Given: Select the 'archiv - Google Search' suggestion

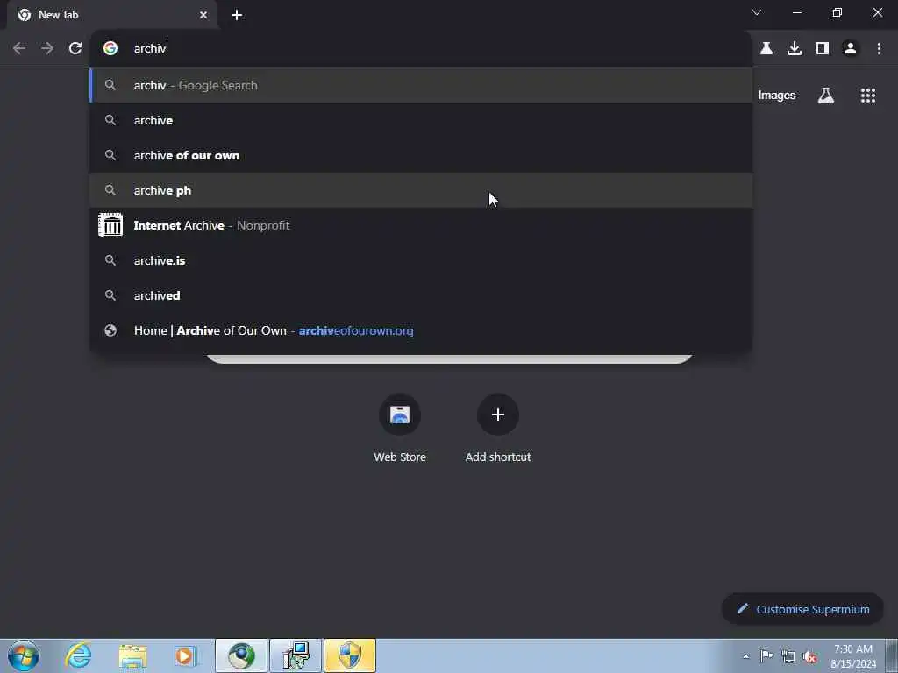Looking at the screenshot, I should point(421,85).
